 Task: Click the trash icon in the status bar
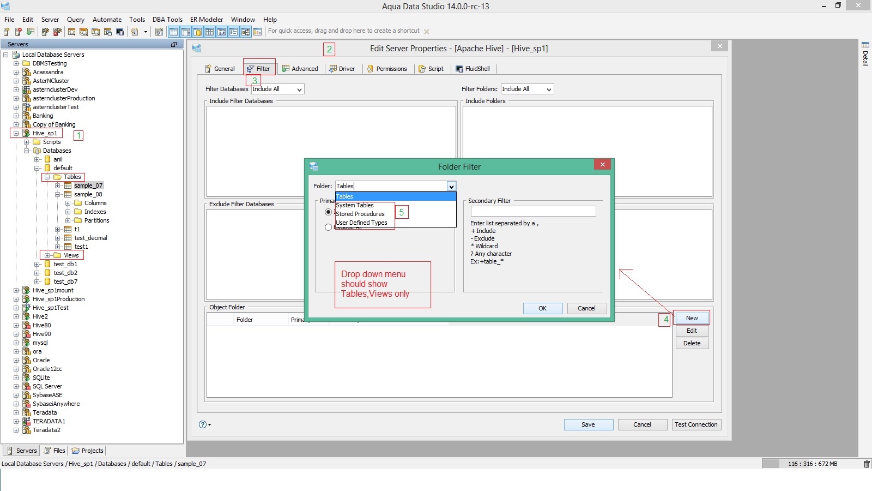(x=867, y=464)
